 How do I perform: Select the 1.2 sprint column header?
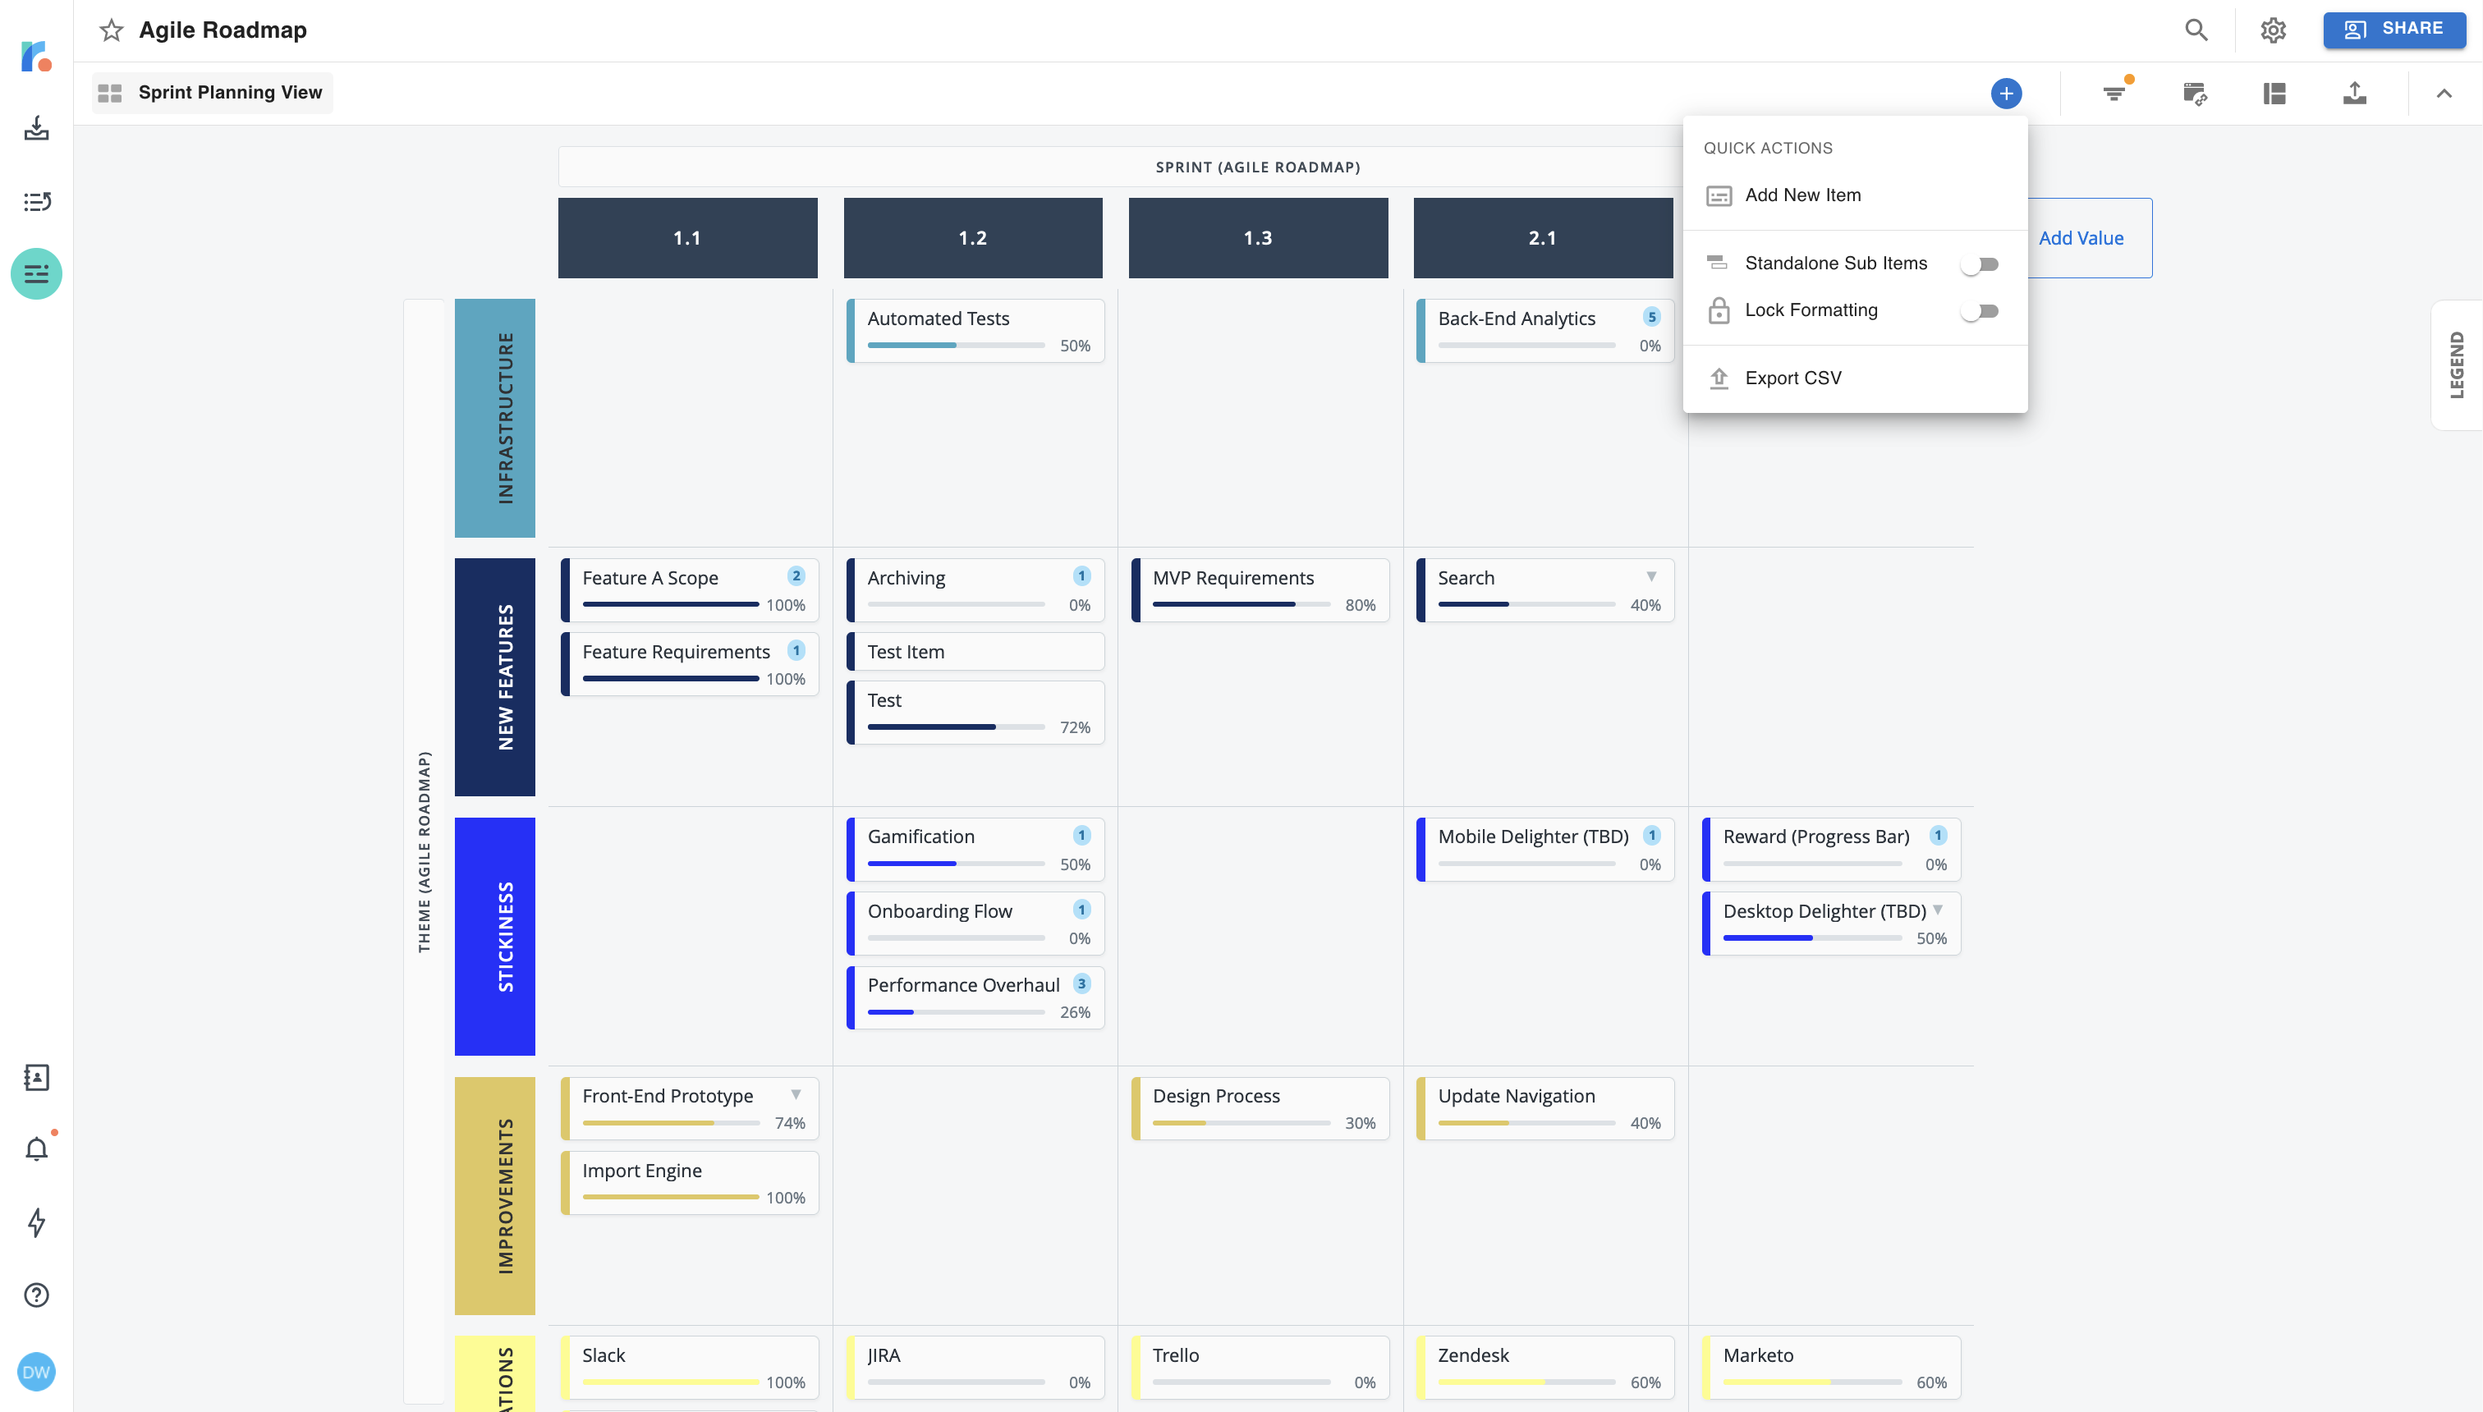973,239
